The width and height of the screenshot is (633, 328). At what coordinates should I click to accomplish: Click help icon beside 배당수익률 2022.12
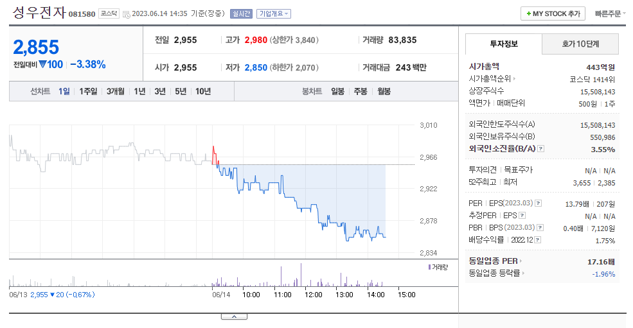tap(537, 240)
